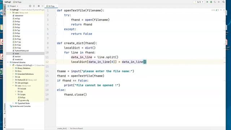
Task: Run with coverage icon in toolbar
Action: tap(215, 2)
